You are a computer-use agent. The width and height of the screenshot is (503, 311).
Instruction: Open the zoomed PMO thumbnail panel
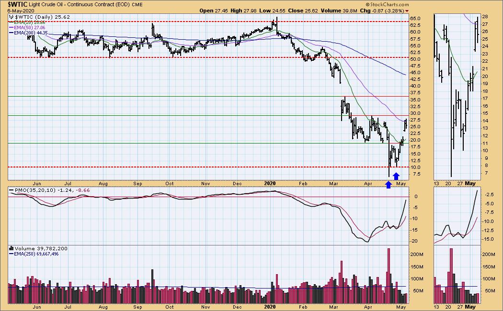coord(457,216)
